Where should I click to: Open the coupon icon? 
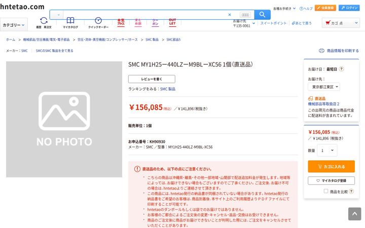point(155,22)
